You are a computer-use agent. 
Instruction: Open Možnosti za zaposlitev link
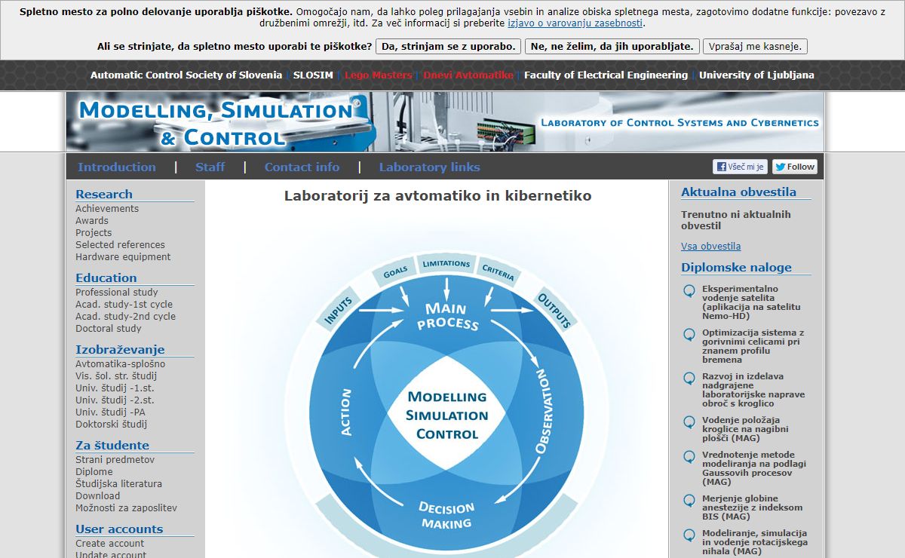[126, 507]
